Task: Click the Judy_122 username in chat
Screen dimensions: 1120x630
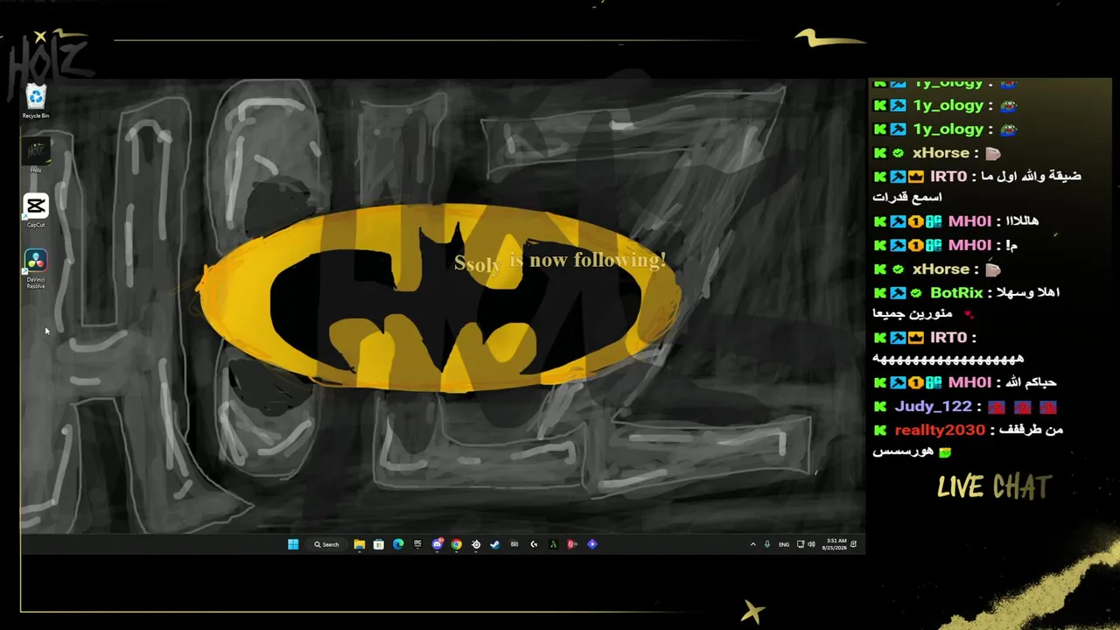Action: click(933, 407)
